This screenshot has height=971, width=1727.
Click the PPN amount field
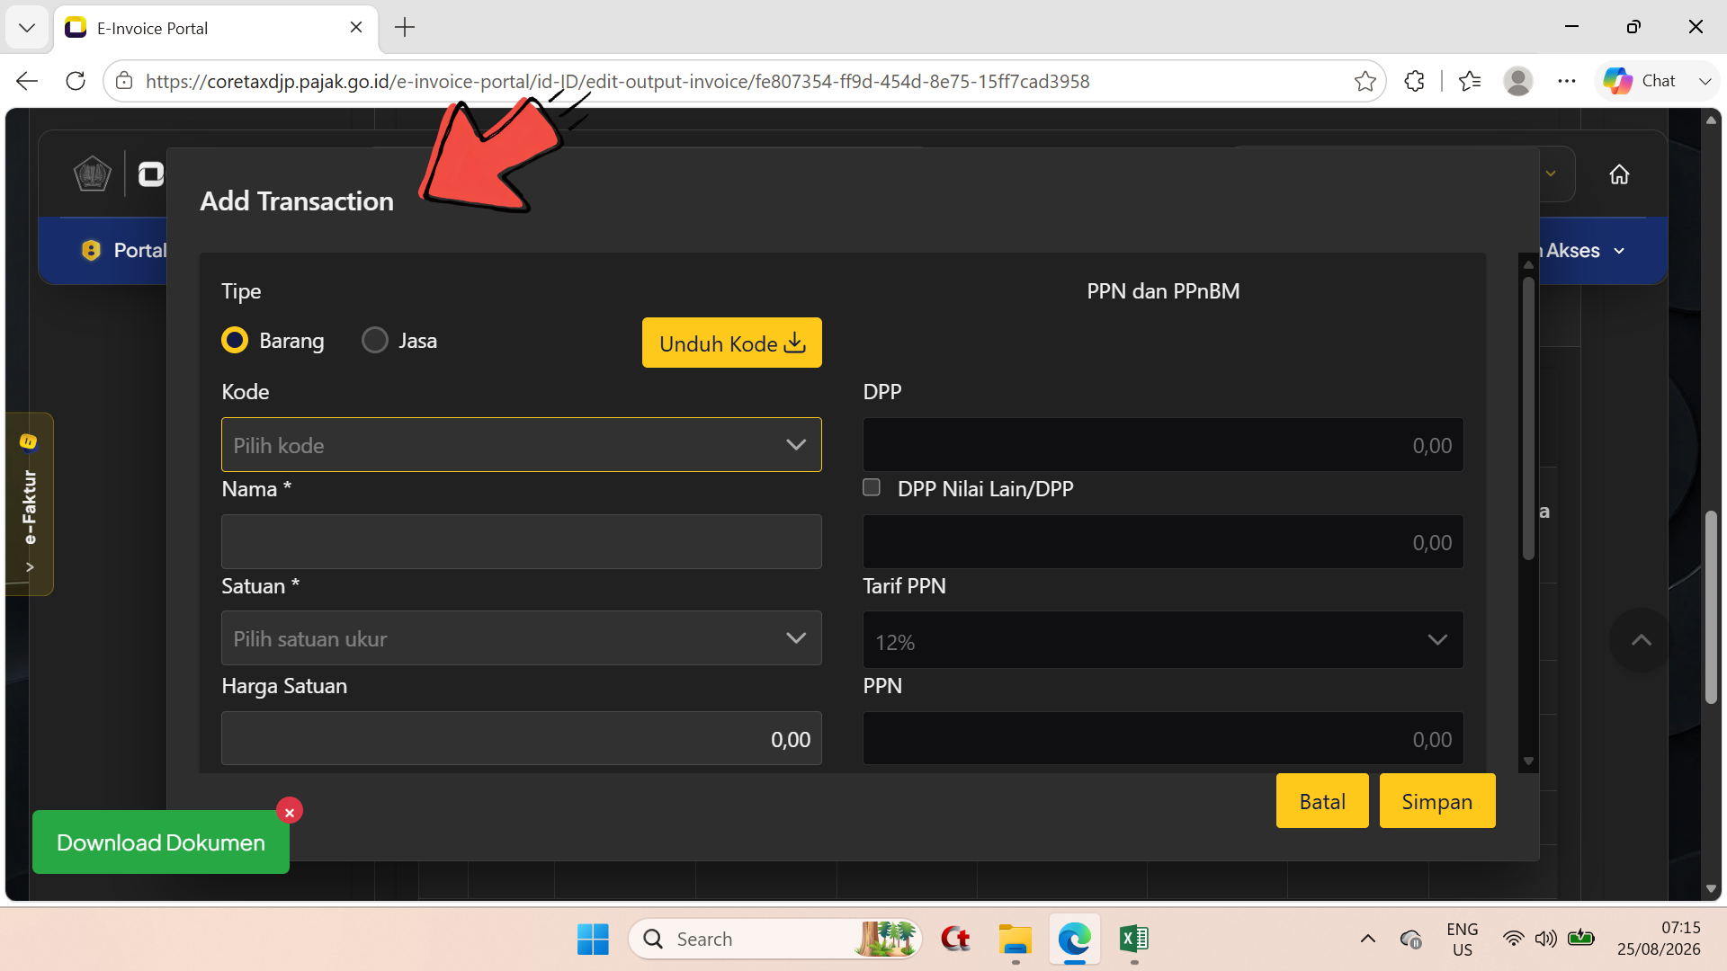coord(1163,739)
